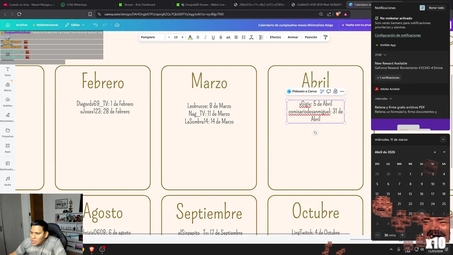The image size is (453, 255).
Task: Open Configuración de notificaciones link
Action: coord(398,35)
